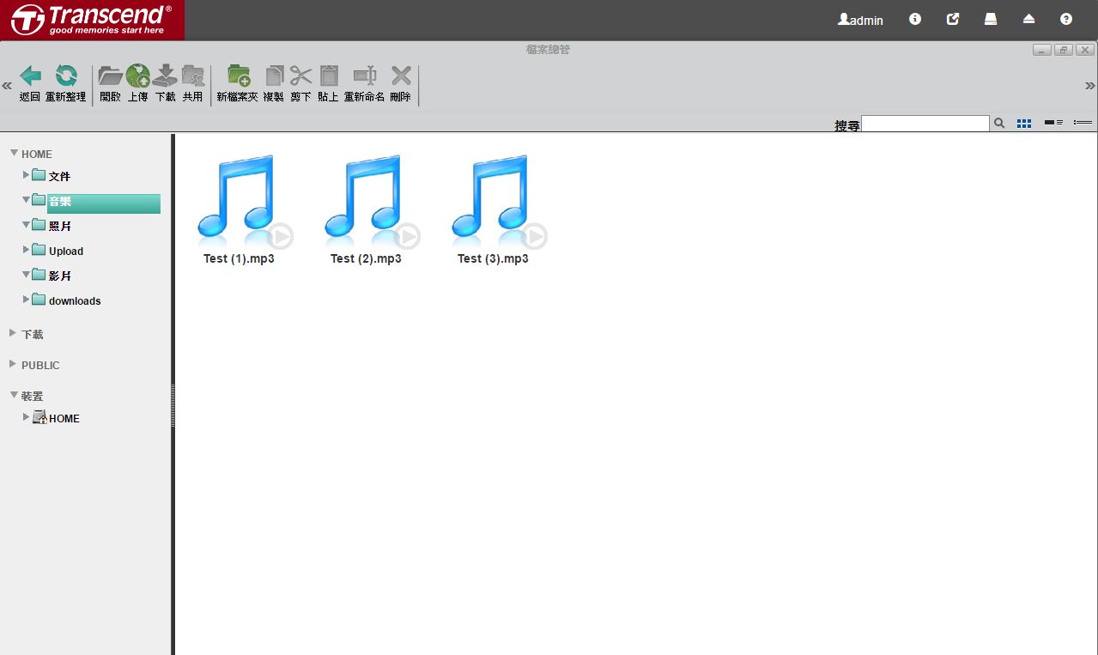Expand toolbar with right double chevron

(x=1090, y=86)
